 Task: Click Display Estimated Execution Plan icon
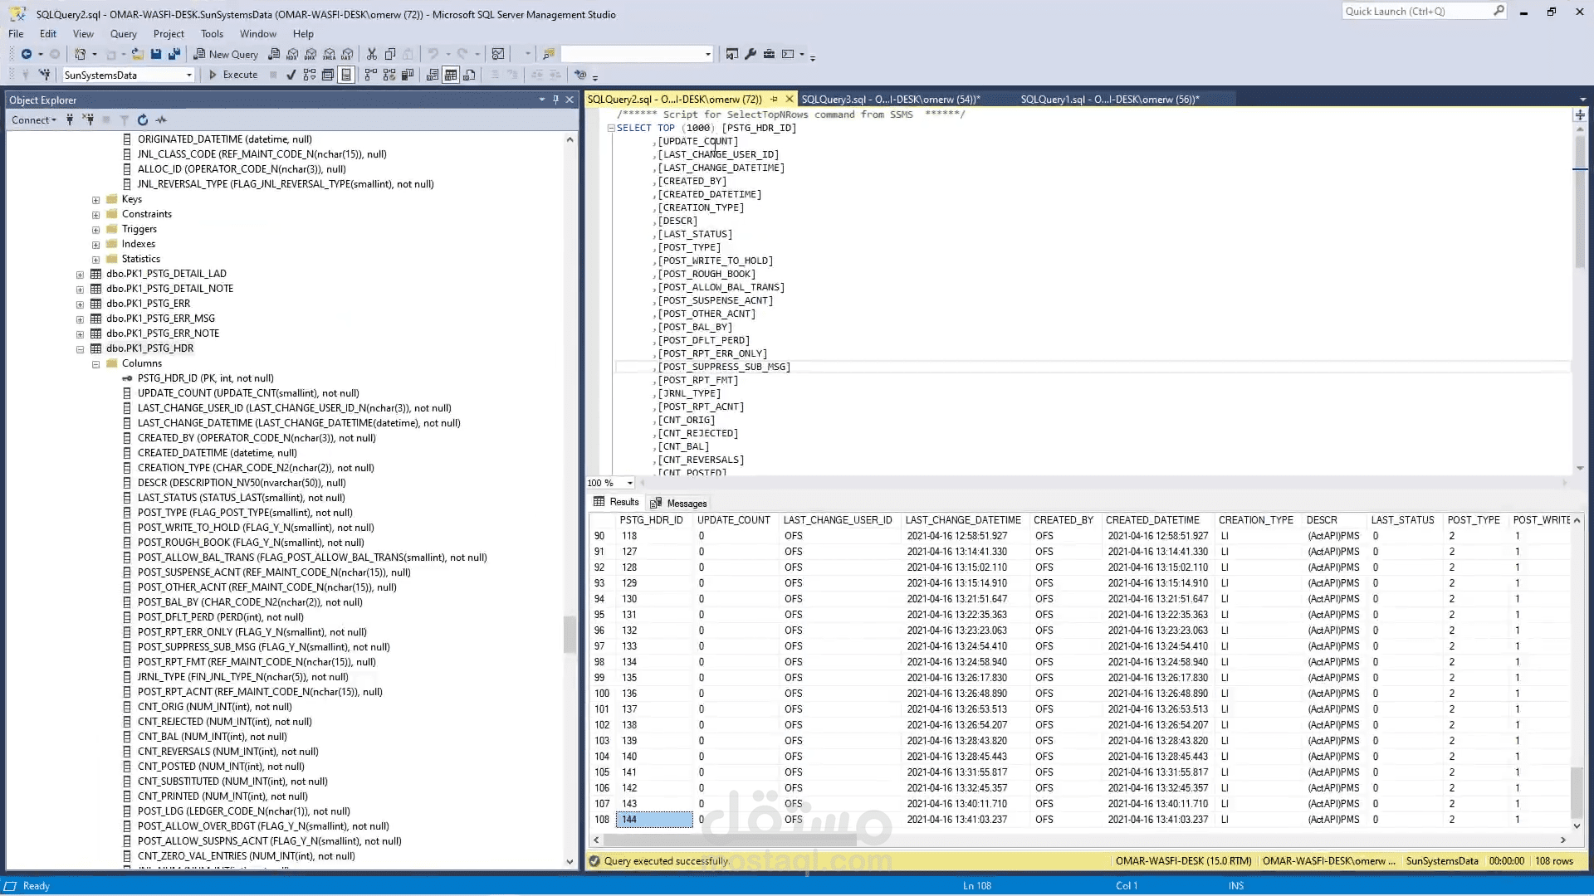point(310,75)
